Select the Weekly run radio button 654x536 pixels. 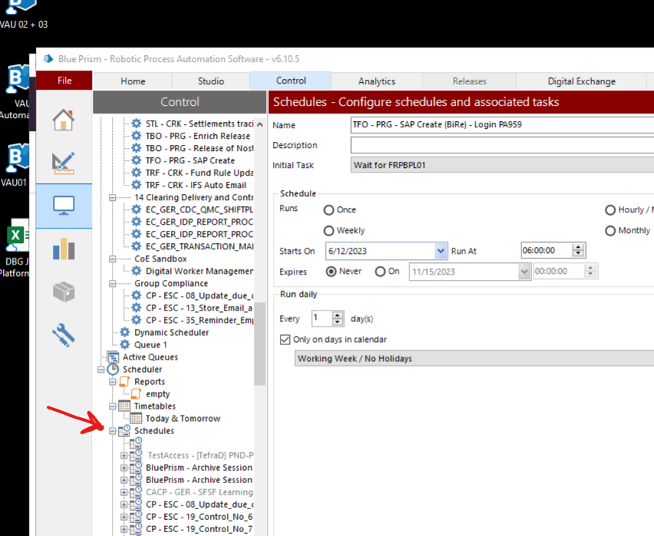(x=329, y=231)
